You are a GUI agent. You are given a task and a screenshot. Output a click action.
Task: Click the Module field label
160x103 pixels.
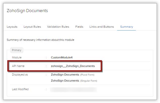coord(17,57)
